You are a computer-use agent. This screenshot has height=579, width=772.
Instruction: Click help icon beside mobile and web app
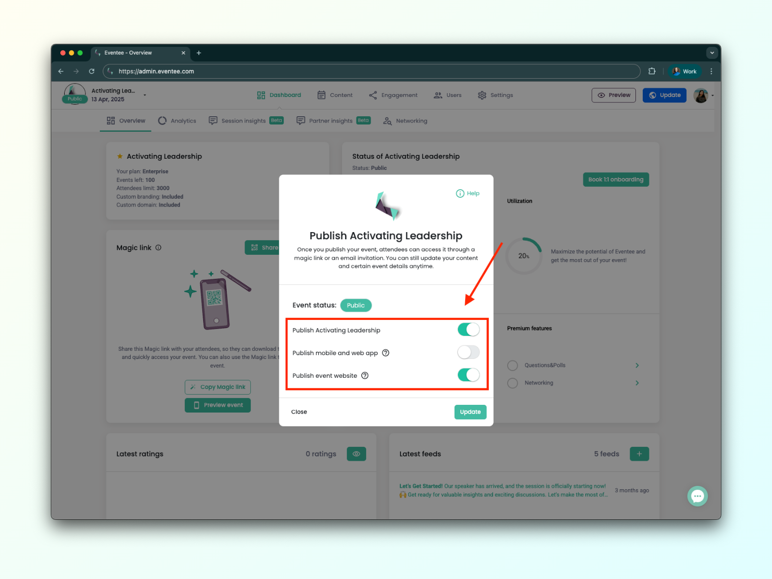pyautogui.click(x=386, y=353)
